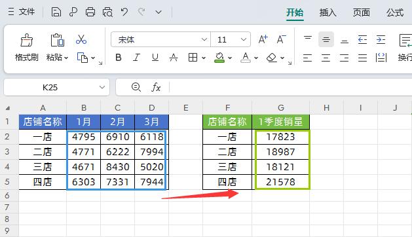412x237 pixels.
Task: Click the 粘贴 paste icon
Action: [x=57, y=40]
